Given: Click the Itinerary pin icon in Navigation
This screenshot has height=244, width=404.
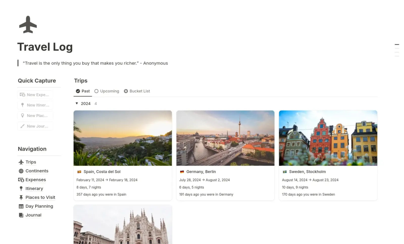Looking at the screenshot, I should coord(21,189).
